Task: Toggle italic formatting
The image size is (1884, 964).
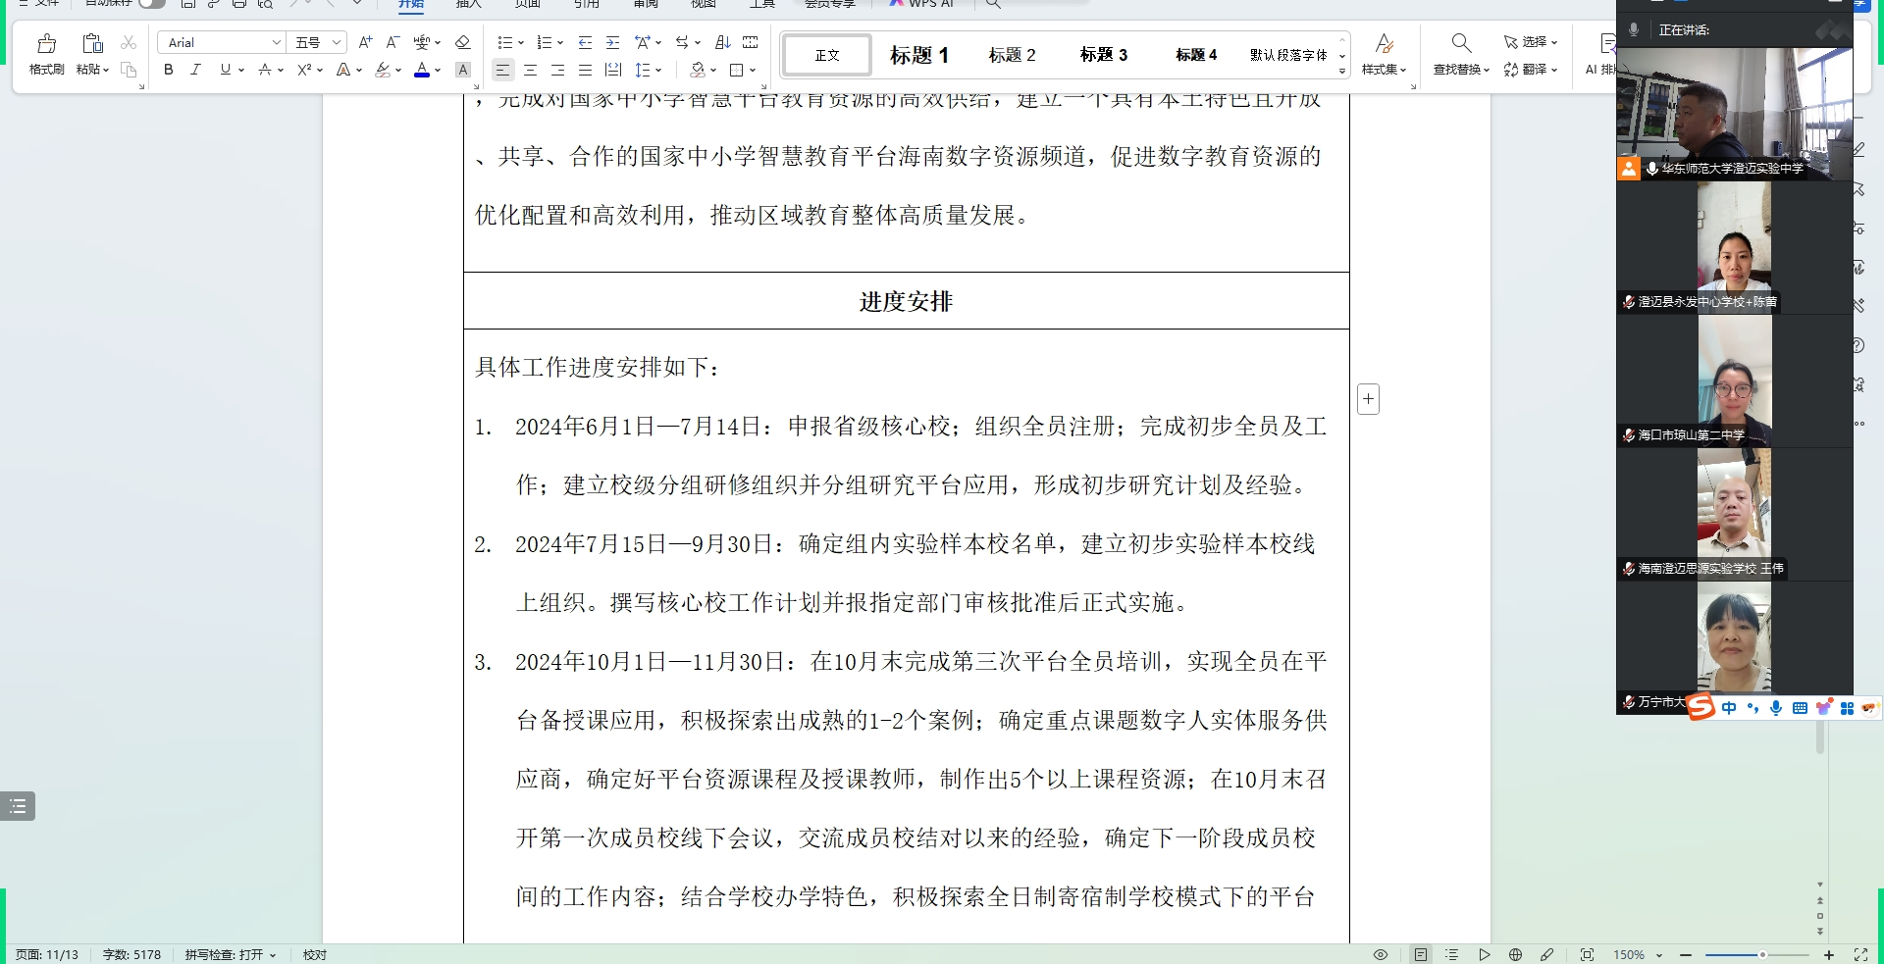Action: pos(195,70)
